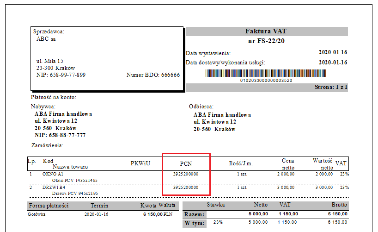This screenshot has height=232, width=378.
Task: Click the "Ilość/J.m." column header
Action: click(241, 163)
